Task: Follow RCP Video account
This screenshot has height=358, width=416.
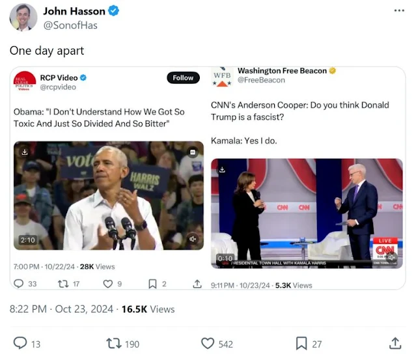Action: (x=183, y=77)
